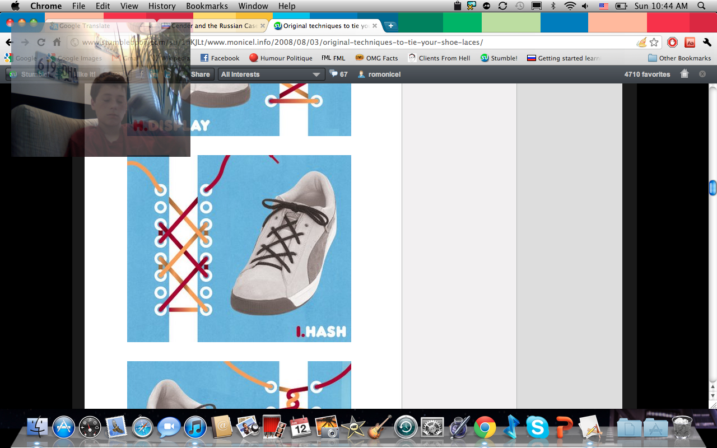The image size is (717, 448).
Task: Click the Stumble! bookmark
Action: [x=499, y=58]
